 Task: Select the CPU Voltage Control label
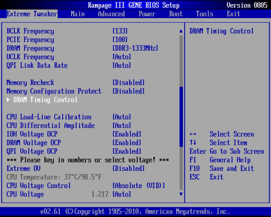(39, 186)
